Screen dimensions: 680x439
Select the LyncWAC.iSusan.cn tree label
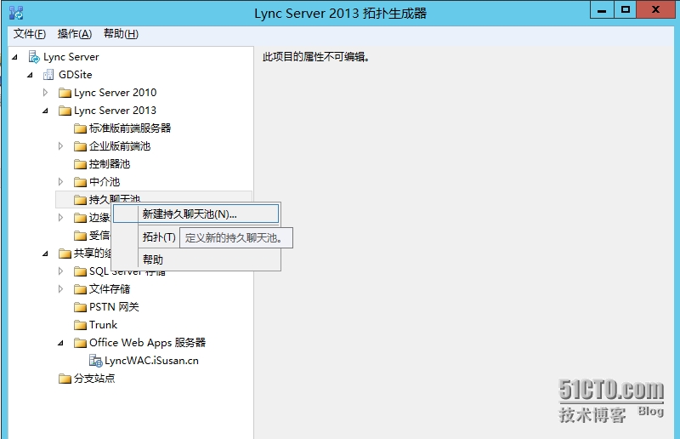tap(151, 361)
